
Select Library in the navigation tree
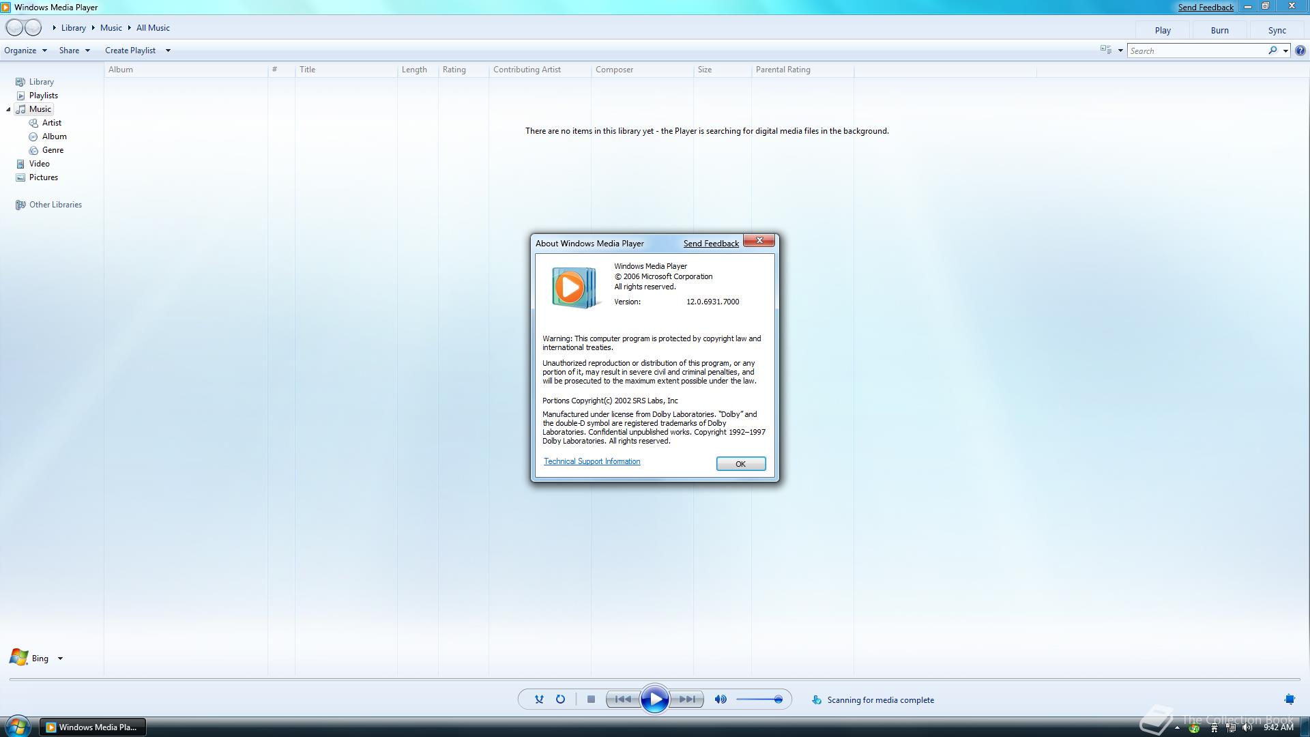(35, 82)
